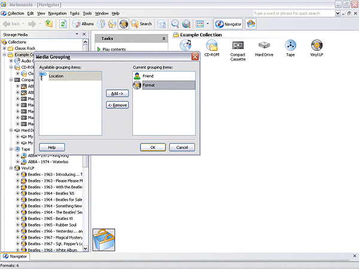Click the green Refresh toolbar icon

[48, 24]
